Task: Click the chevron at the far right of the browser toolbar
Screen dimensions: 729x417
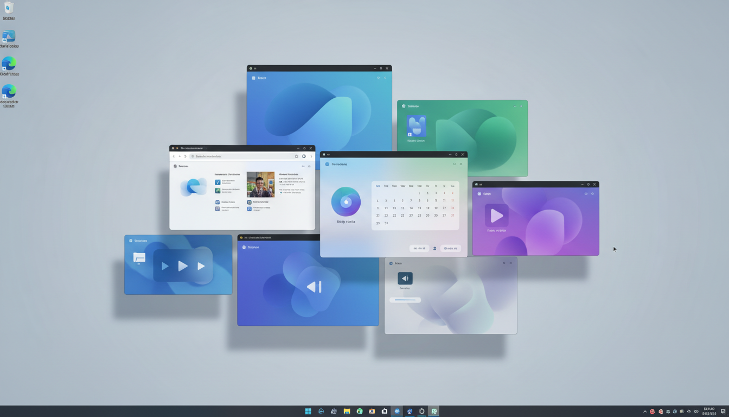Action: tap(312, 156)
